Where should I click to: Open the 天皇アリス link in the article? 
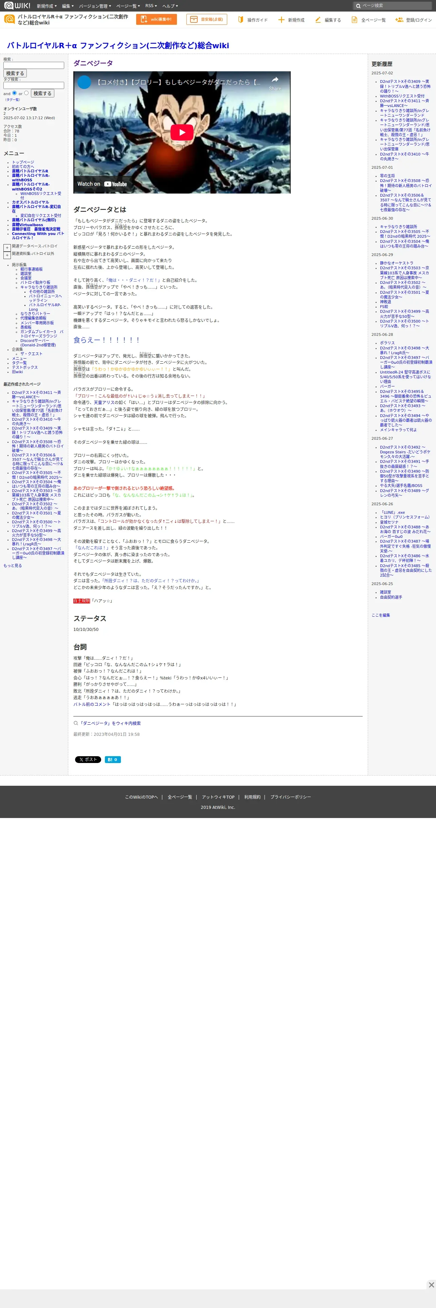tap(105, 402)
